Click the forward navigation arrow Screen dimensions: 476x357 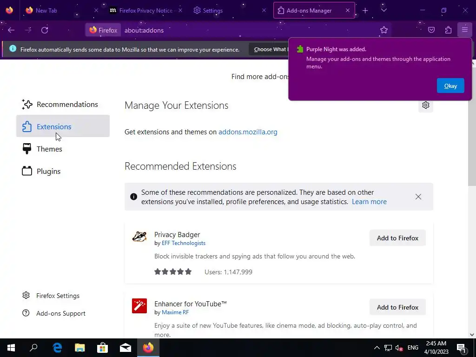coord(28,30)
